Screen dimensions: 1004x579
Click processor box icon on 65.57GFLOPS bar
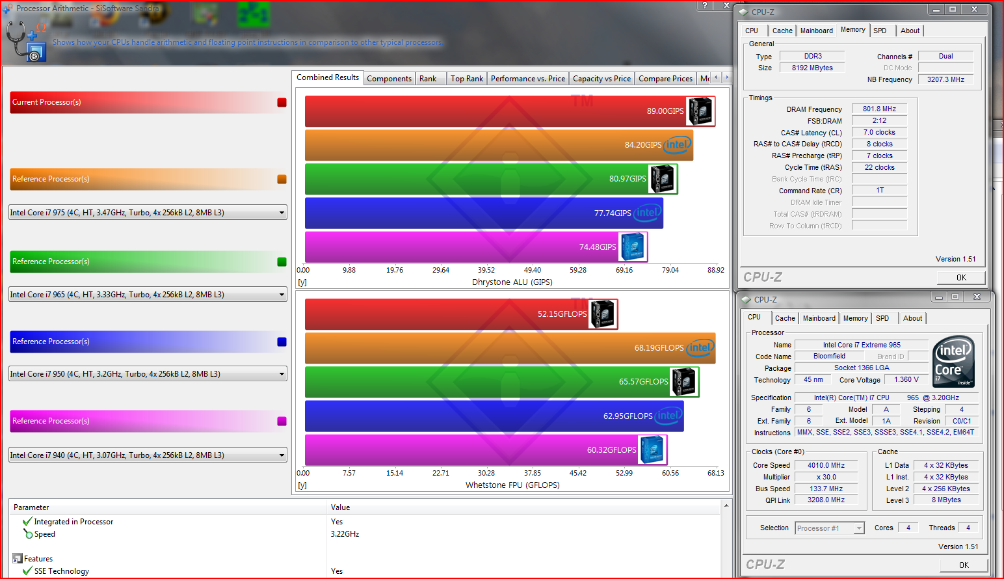tap(684, 382)
